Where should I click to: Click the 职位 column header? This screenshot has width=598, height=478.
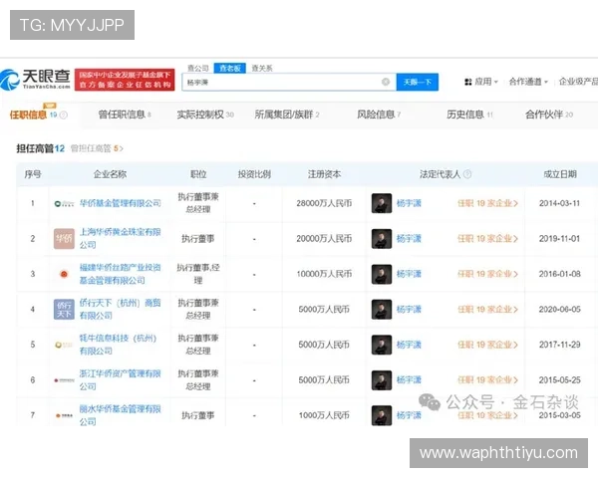tap(198, 174)
